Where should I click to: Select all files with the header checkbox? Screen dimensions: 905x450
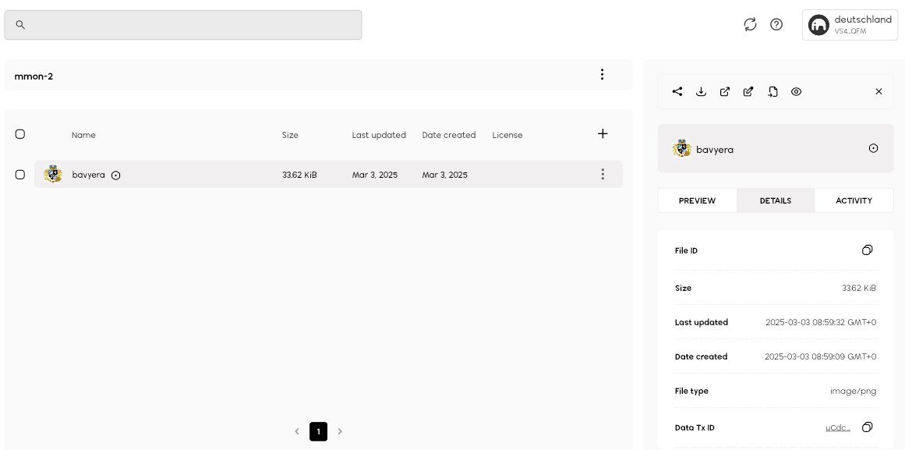tap(20, 134)
